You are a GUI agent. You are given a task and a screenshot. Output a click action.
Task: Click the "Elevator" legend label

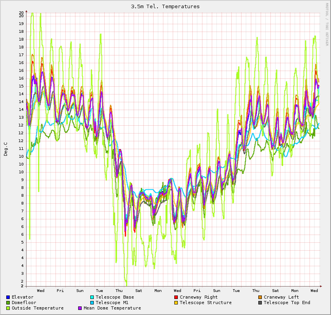coord(23,297)
